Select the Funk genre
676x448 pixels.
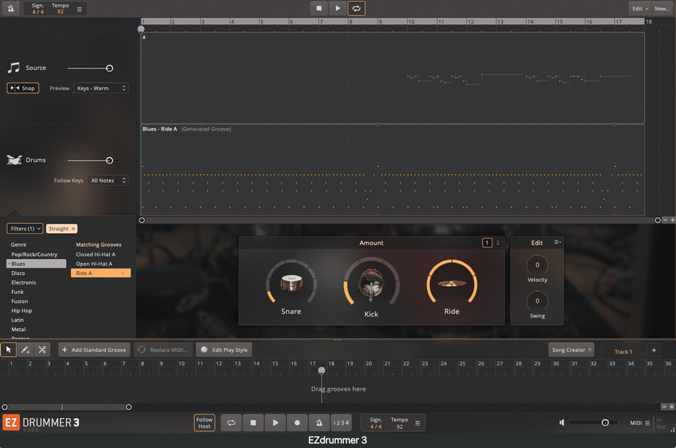(x=18, y=292)
